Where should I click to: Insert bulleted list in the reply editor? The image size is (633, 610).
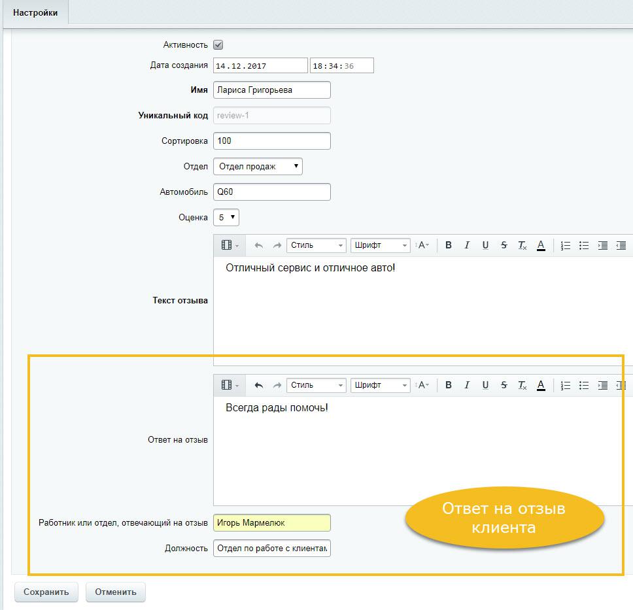(x=584, y=385)
